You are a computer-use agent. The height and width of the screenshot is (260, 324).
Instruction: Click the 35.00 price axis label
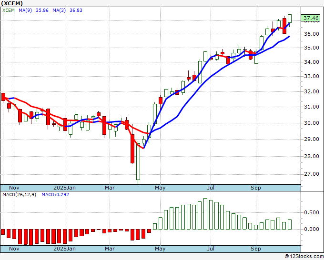(312, 48)
